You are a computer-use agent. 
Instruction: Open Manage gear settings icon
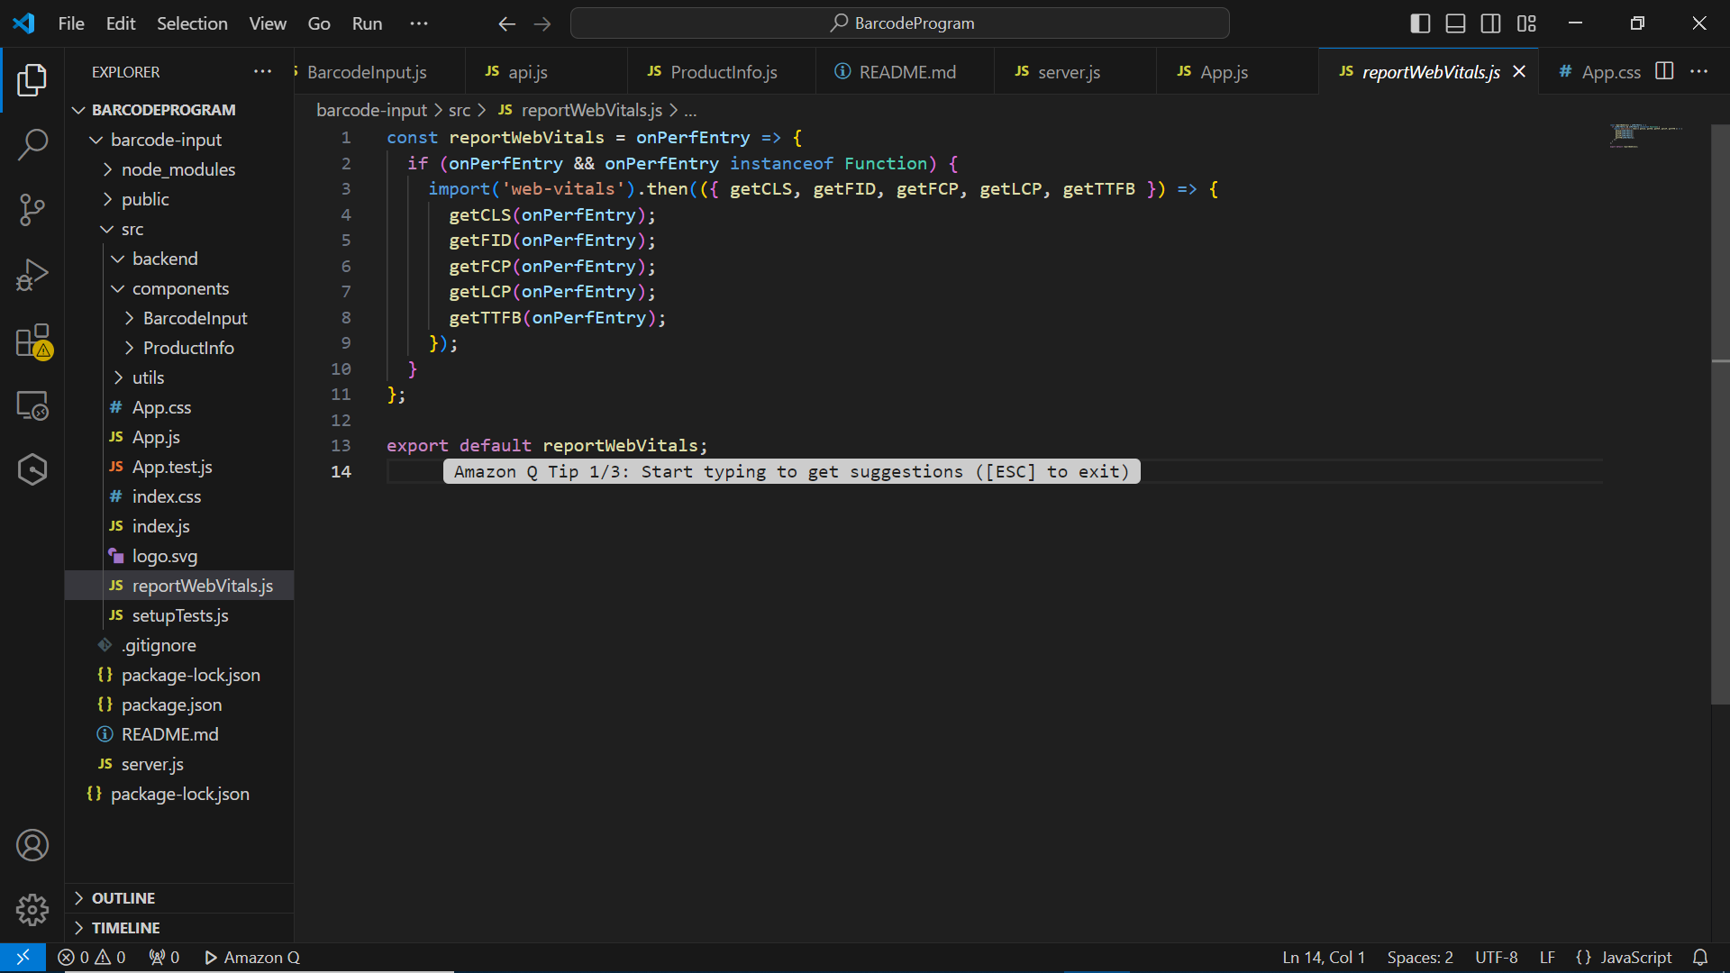click(32, 910)
